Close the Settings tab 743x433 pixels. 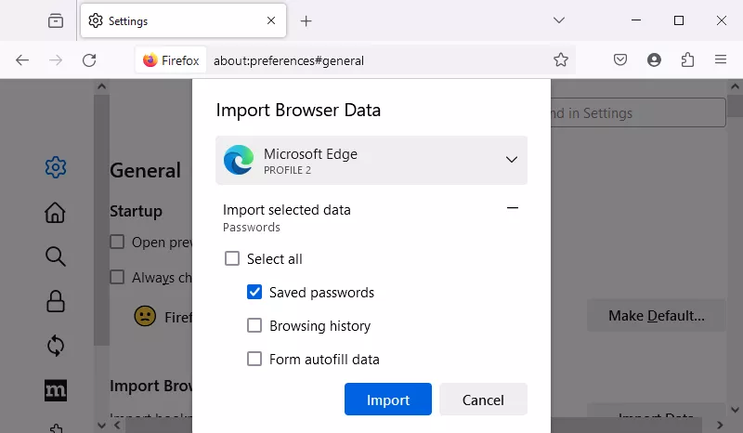[x=271, y=20]
